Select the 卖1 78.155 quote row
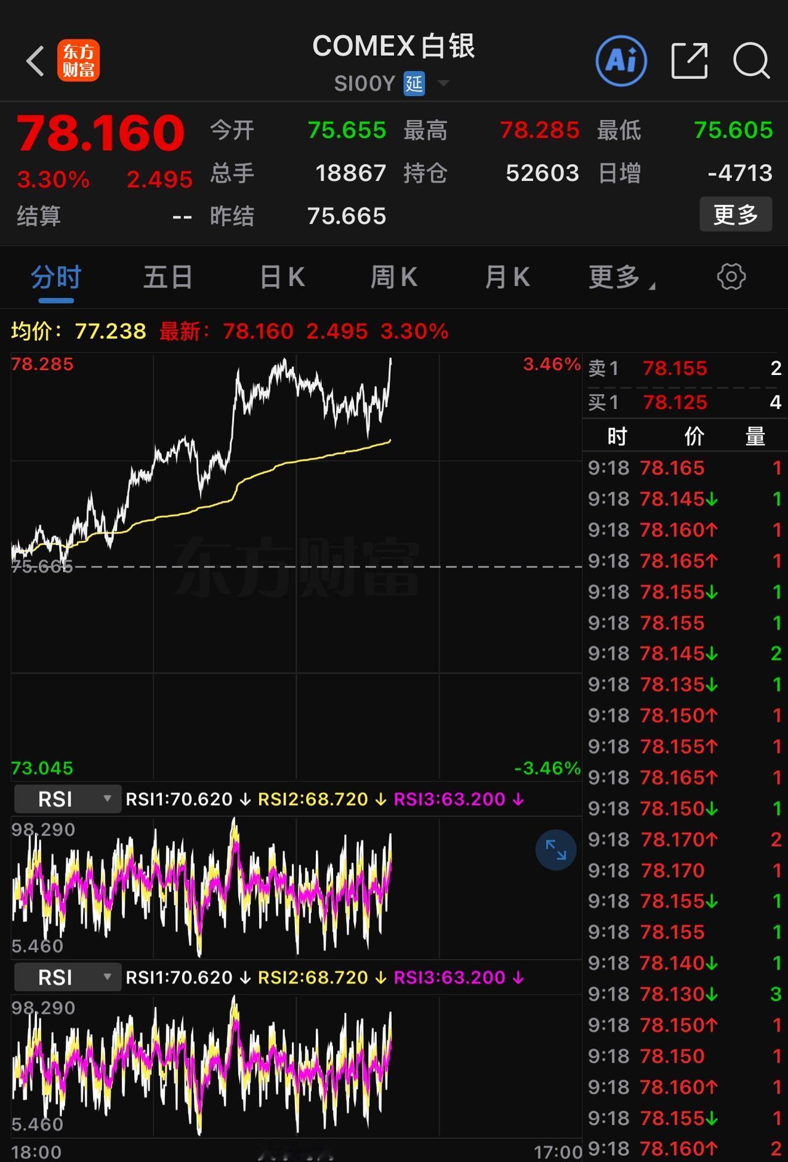 tap(685, 368)
